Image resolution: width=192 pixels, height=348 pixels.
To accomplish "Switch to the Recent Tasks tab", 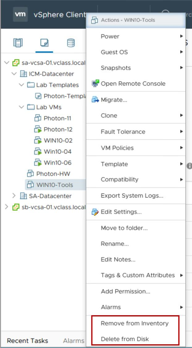I will [27, 341].
